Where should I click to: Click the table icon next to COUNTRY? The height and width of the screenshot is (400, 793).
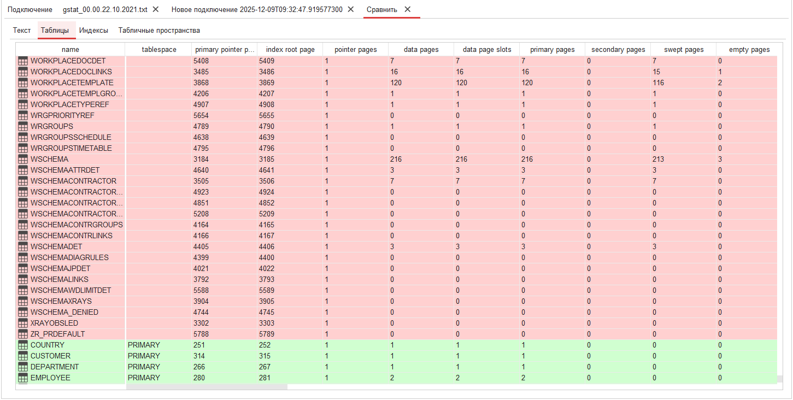(22, 345)
